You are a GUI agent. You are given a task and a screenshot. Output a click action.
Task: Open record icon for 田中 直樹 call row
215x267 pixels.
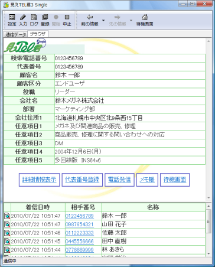coord(7,241)
